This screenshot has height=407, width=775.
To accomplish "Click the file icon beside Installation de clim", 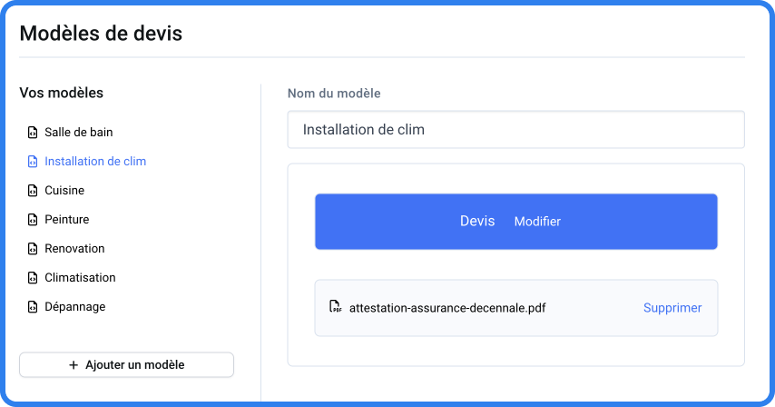I will (x=33, y=162).
